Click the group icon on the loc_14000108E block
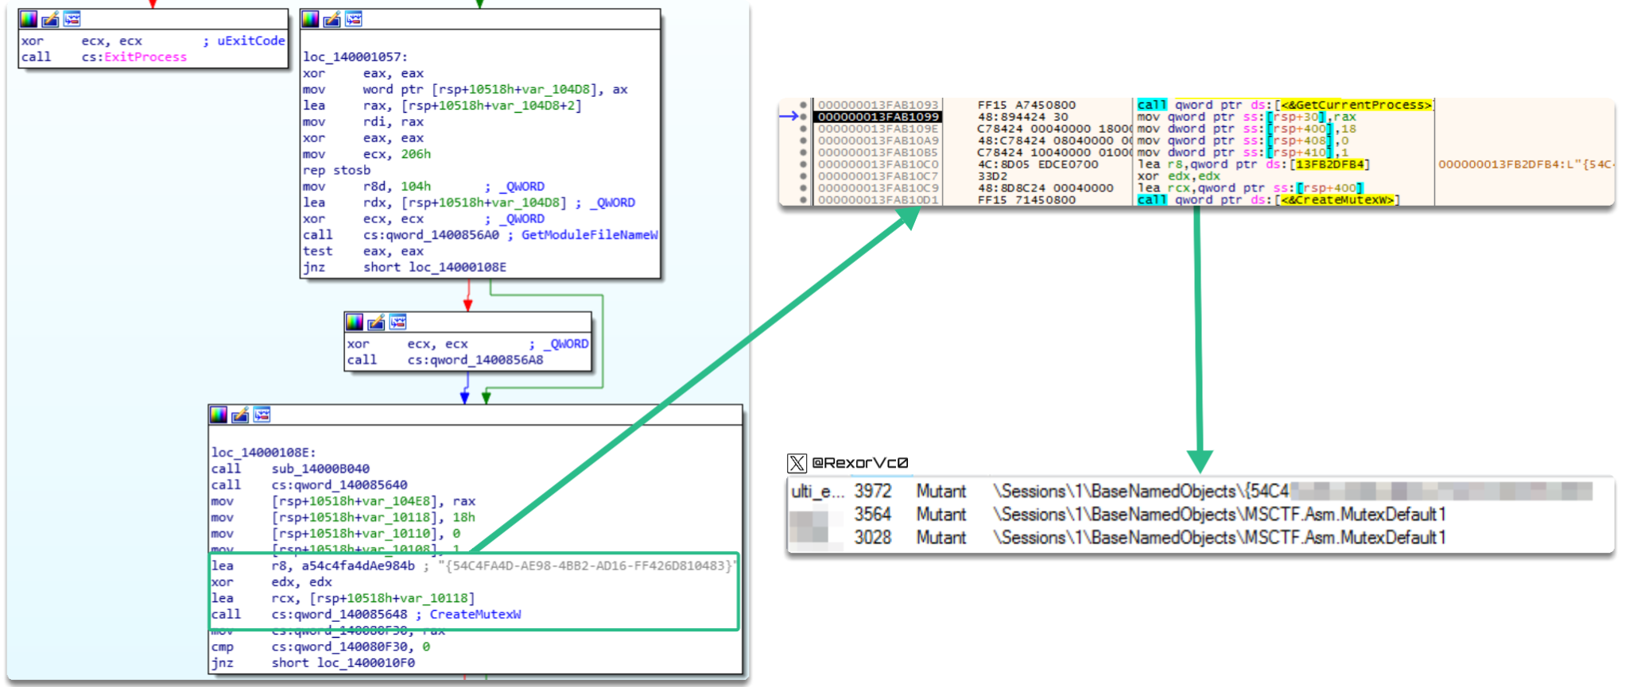Screen dimensions: 1625x687 click(x=262, y=415)
